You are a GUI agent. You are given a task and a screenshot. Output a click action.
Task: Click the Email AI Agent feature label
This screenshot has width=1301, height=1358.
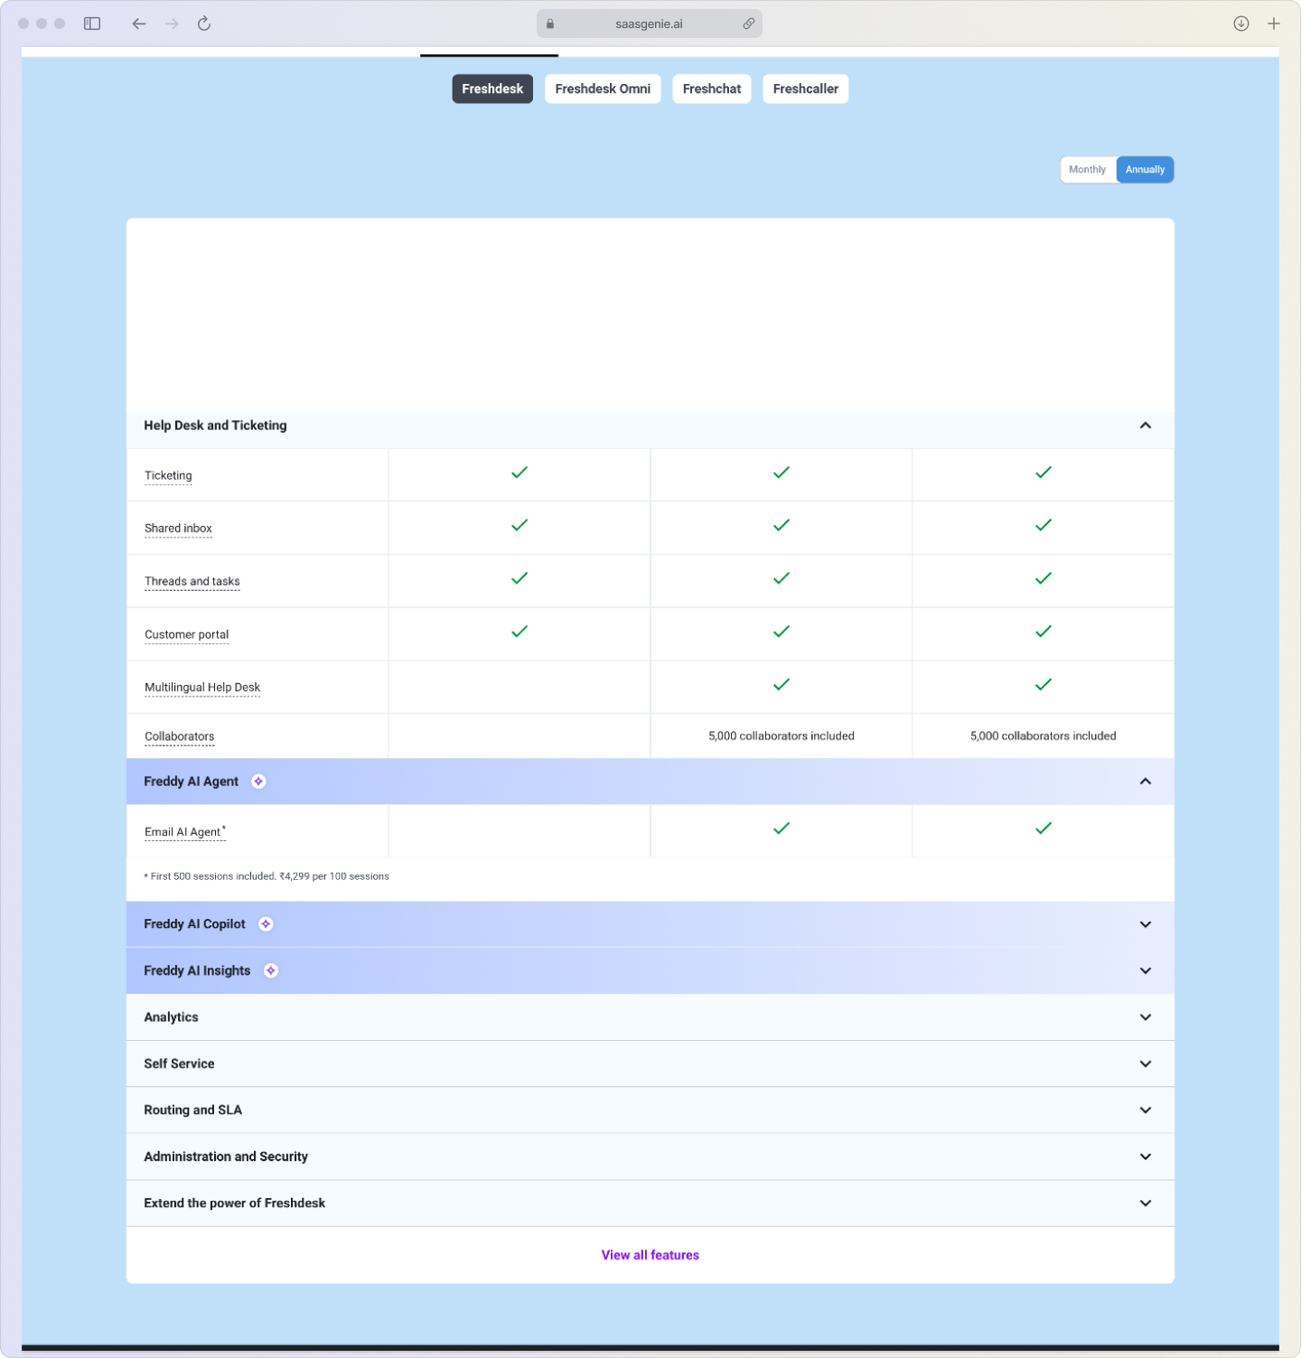coord(183,832)
